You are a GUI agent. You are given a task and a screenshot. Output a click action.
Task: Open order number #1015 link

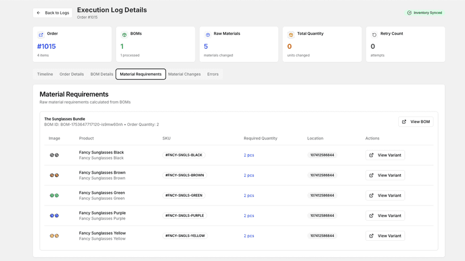click(x=46, y=46)
